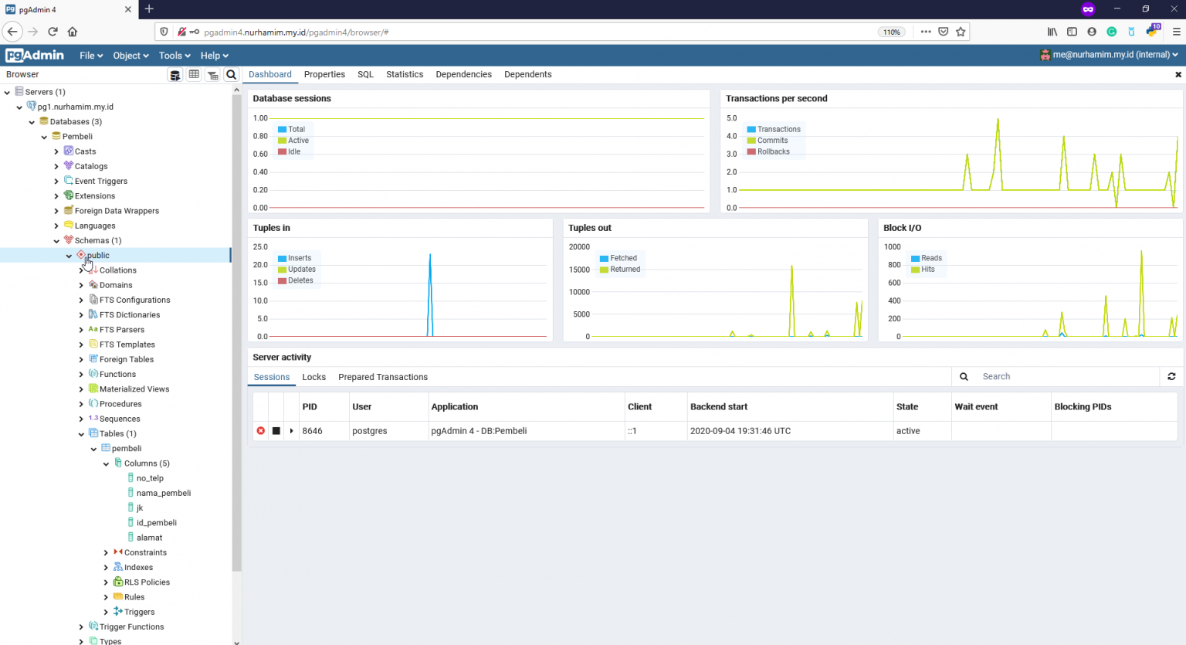
Task: Close the dashboard panel with X icon
Action: pyautogui.click(x=1178, y=75)
